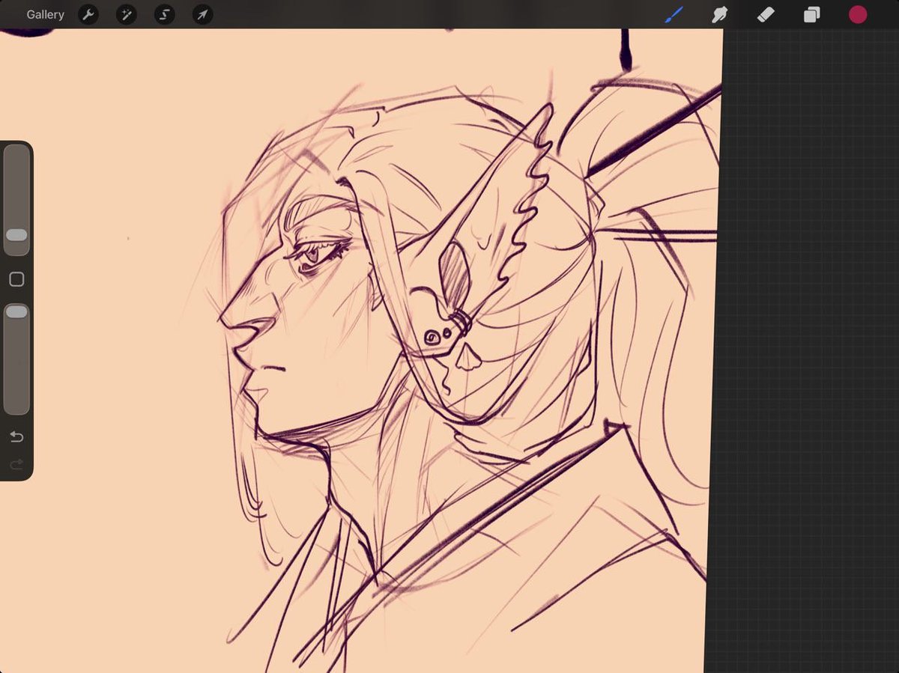The image size is (899, 673).
Task: Select the Eraser tool
Action: pos(766,14)
